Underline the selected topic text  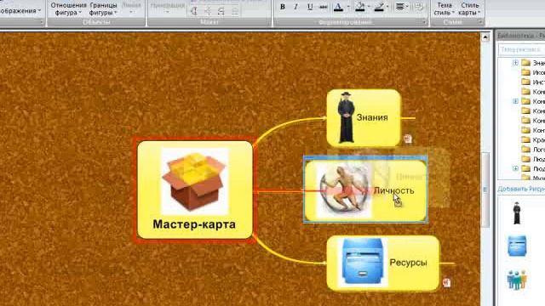(x=310, y=7)
